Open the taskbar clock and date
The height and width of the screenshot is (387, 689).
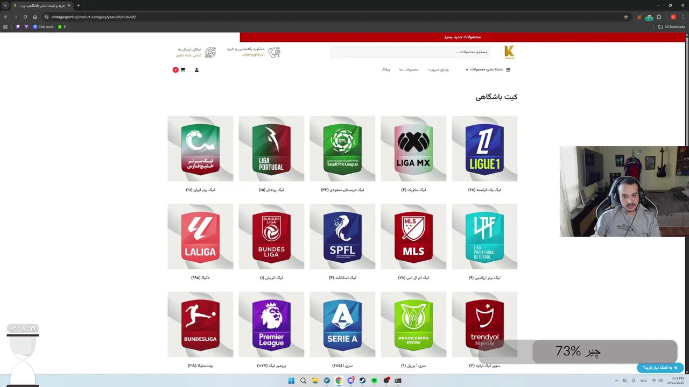[676, 381]
